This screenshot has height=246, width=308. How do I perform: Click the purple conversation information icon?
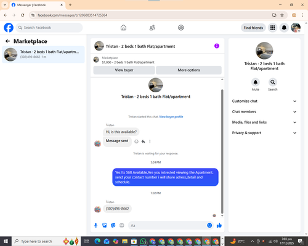point(217,46)
